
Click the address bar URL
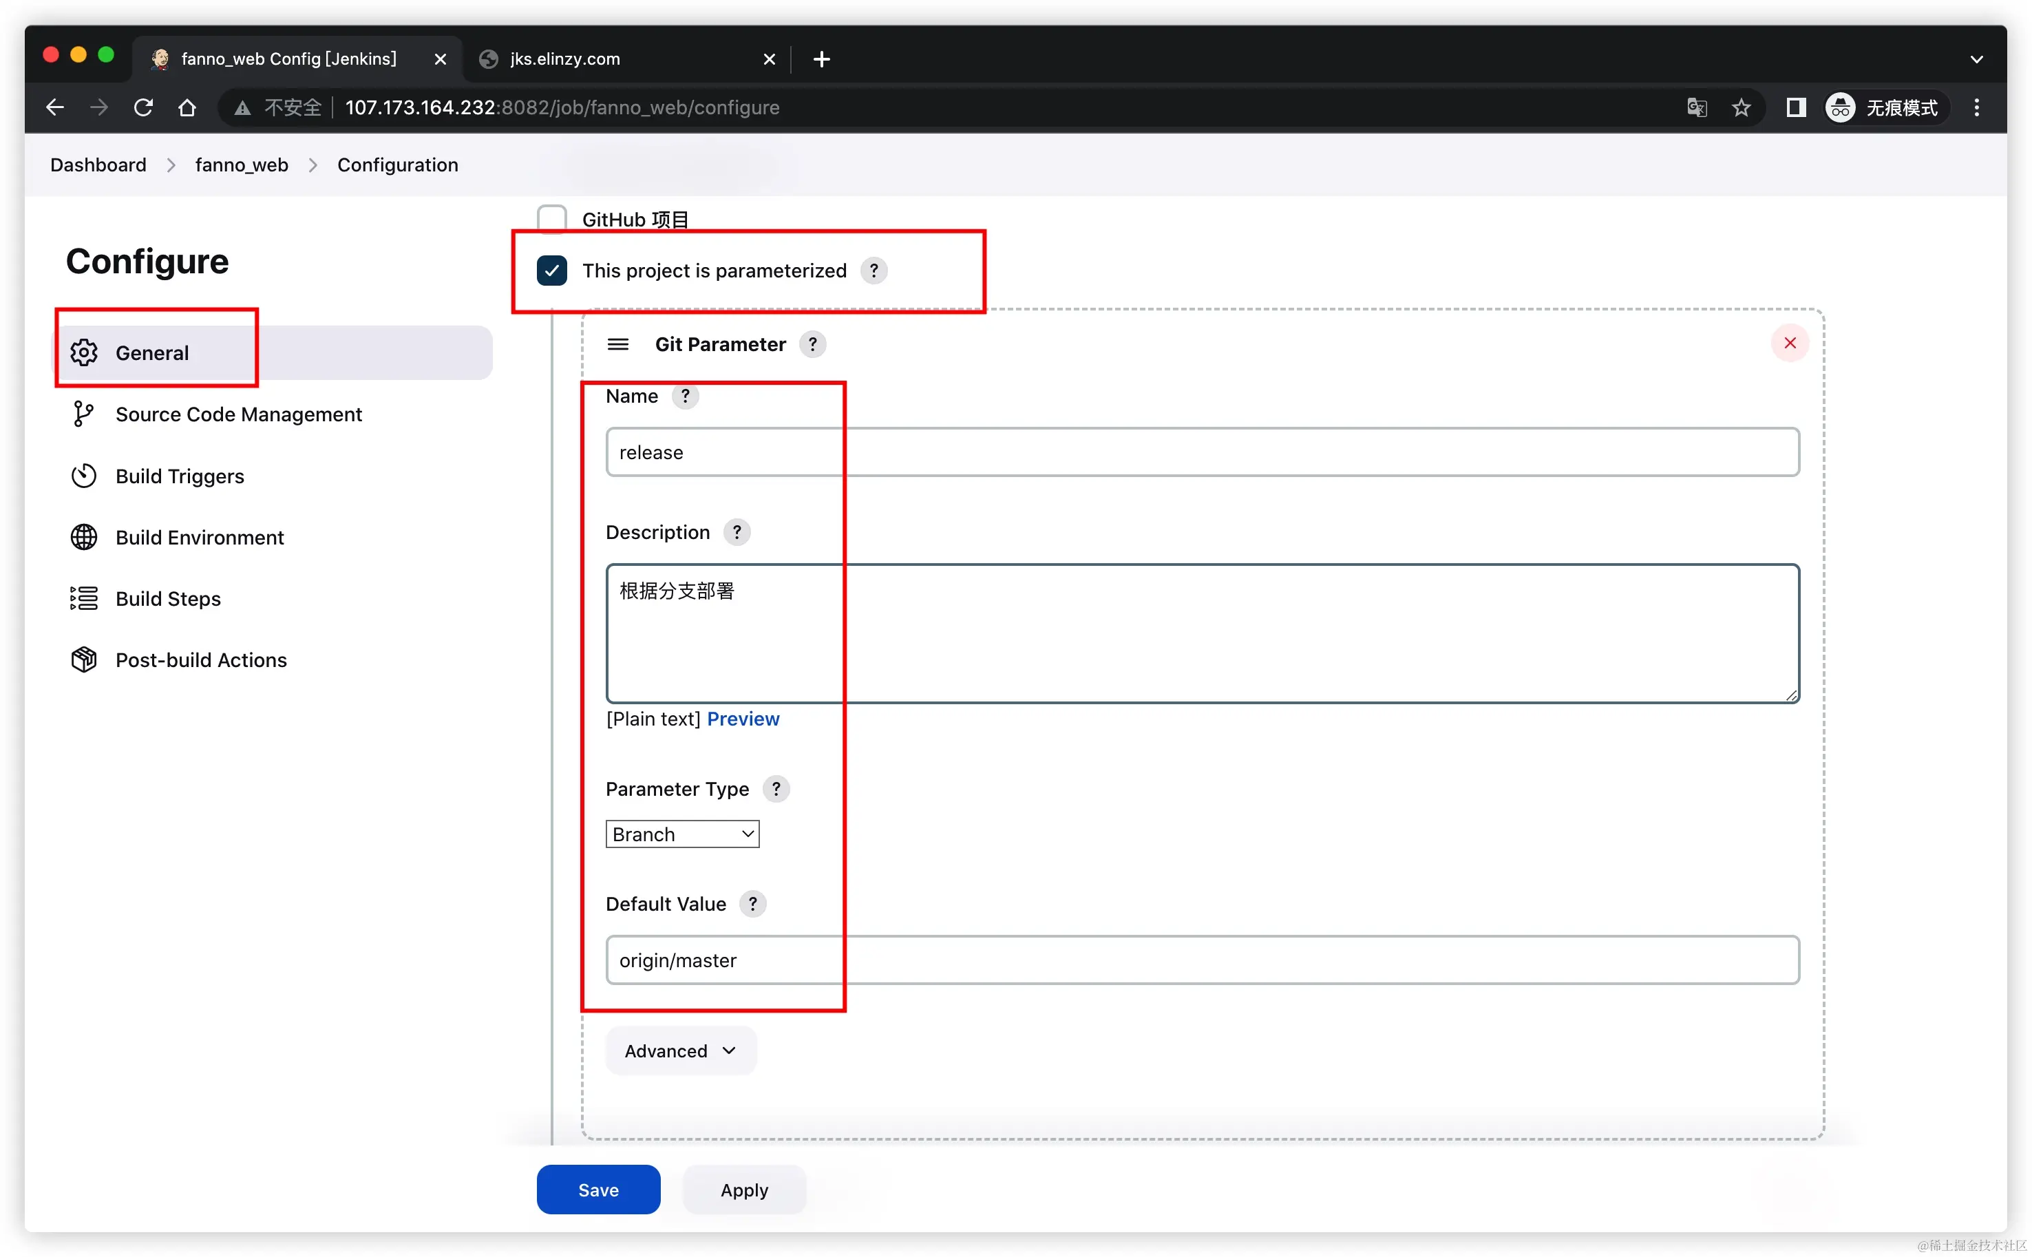[x=562, y=107]
